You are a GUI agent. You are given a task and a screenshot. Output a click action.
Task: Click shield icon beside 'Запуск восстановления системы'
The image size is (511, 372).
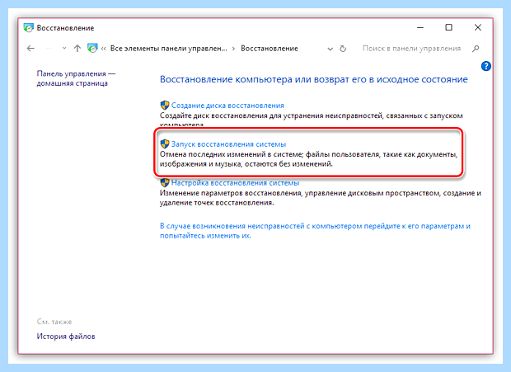click(x=165, y=144)
